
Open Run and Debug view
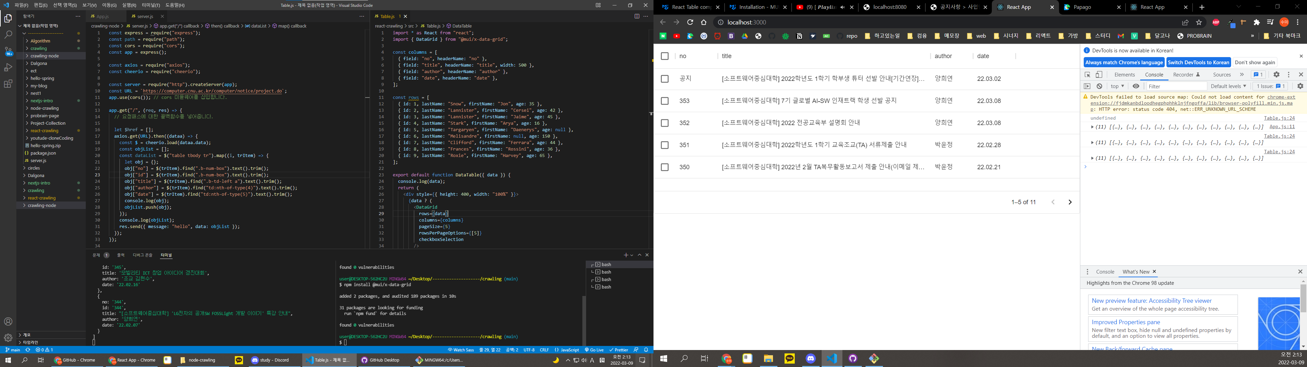(x=8, y=67)
